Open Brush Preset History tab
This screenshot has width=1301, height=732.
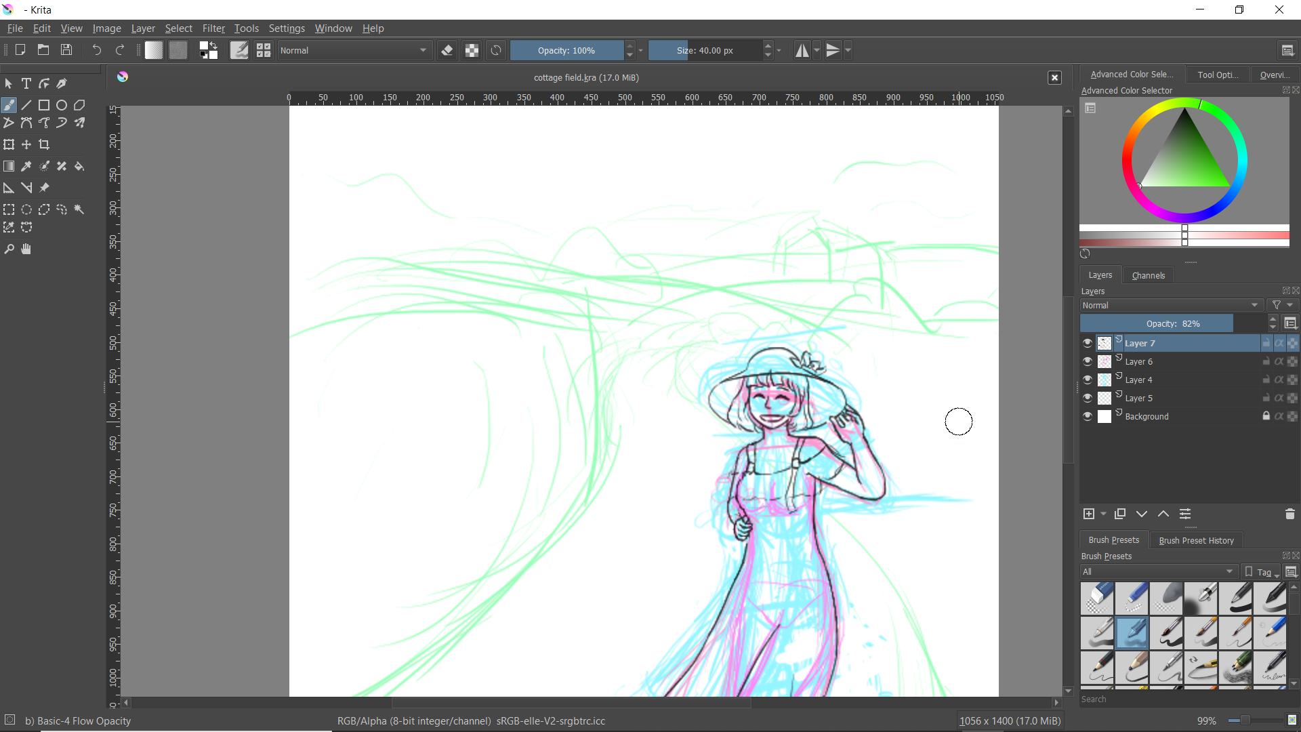[1196, 540]
